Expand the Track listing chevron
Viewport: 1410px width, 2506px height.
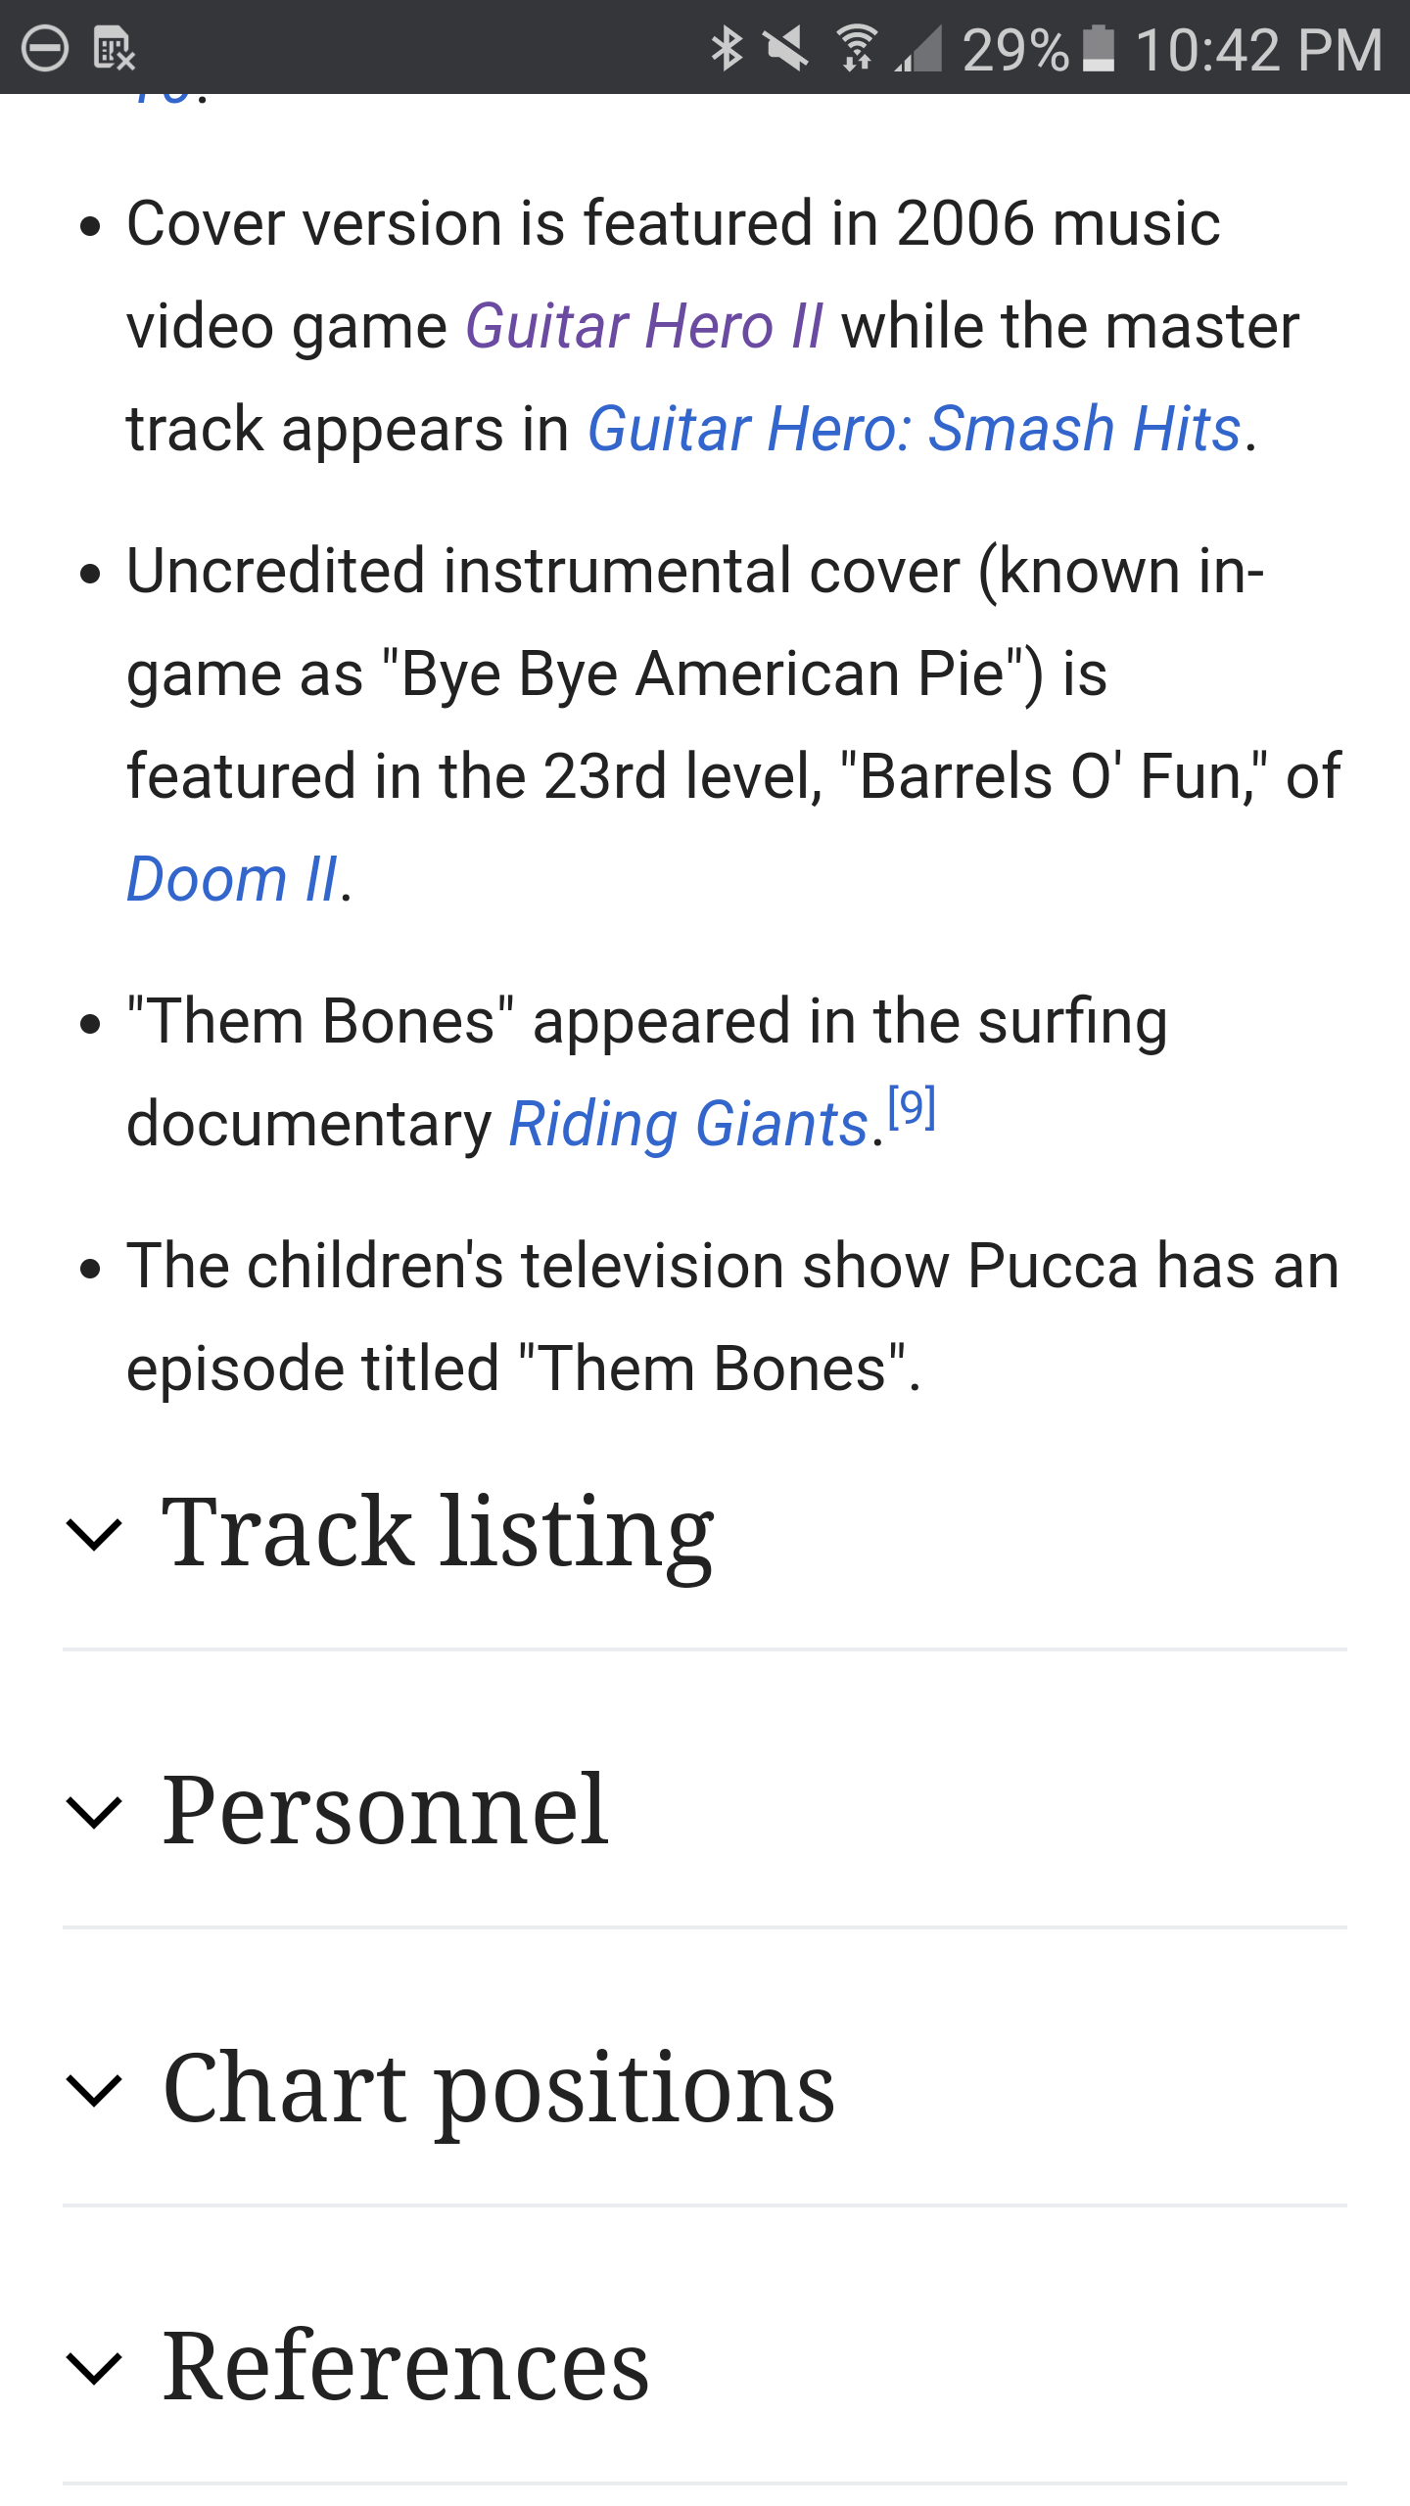94,1533
